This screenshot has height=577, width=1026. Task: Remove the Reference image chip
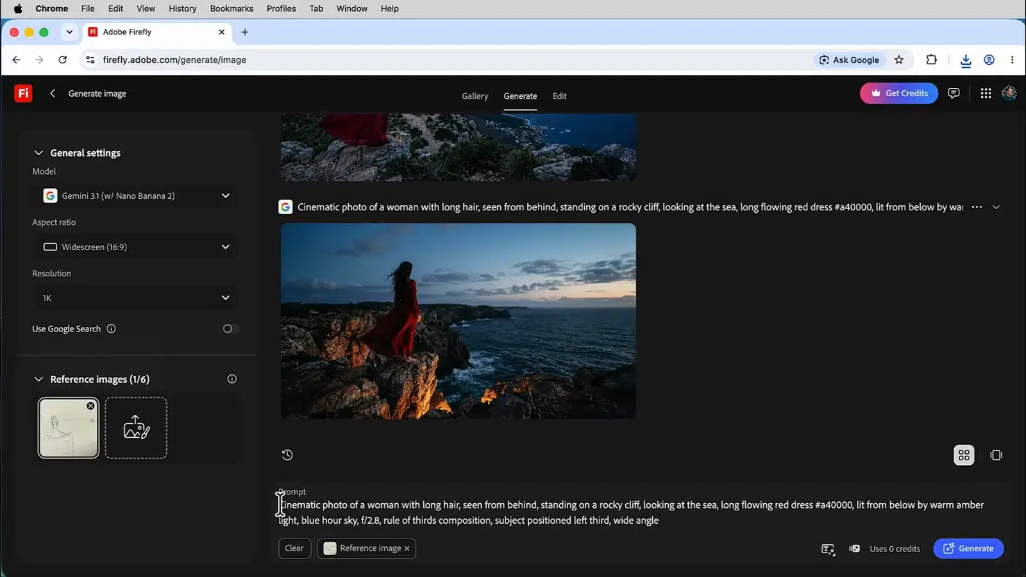[x=407, y=549]
